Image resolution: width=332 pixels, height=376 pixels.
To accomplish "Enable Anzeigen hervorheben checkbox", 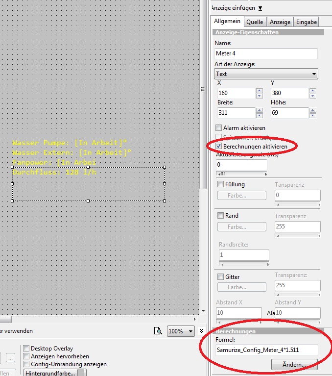I will tap(26, 356).
